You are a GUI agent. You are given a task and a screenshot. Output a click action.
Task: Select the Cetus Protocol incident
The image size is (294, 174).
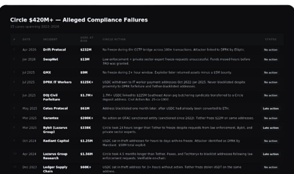pos(55,108)
